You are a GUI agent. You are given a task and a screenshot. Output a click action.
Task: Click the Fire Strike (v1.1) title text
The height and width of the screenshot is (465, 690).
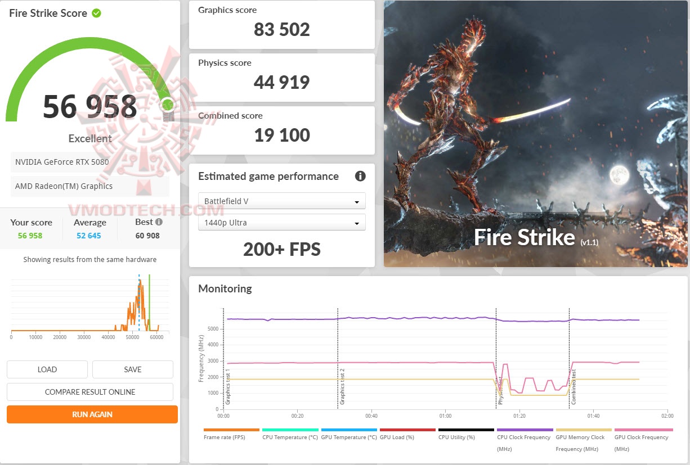pyautogui.click(x=536, y=237)
